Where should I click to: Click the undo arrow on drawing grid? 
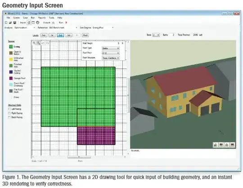point(43,43)
